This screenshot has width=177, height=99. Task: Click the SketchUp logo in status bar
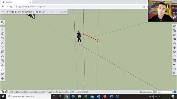point(175,92)
